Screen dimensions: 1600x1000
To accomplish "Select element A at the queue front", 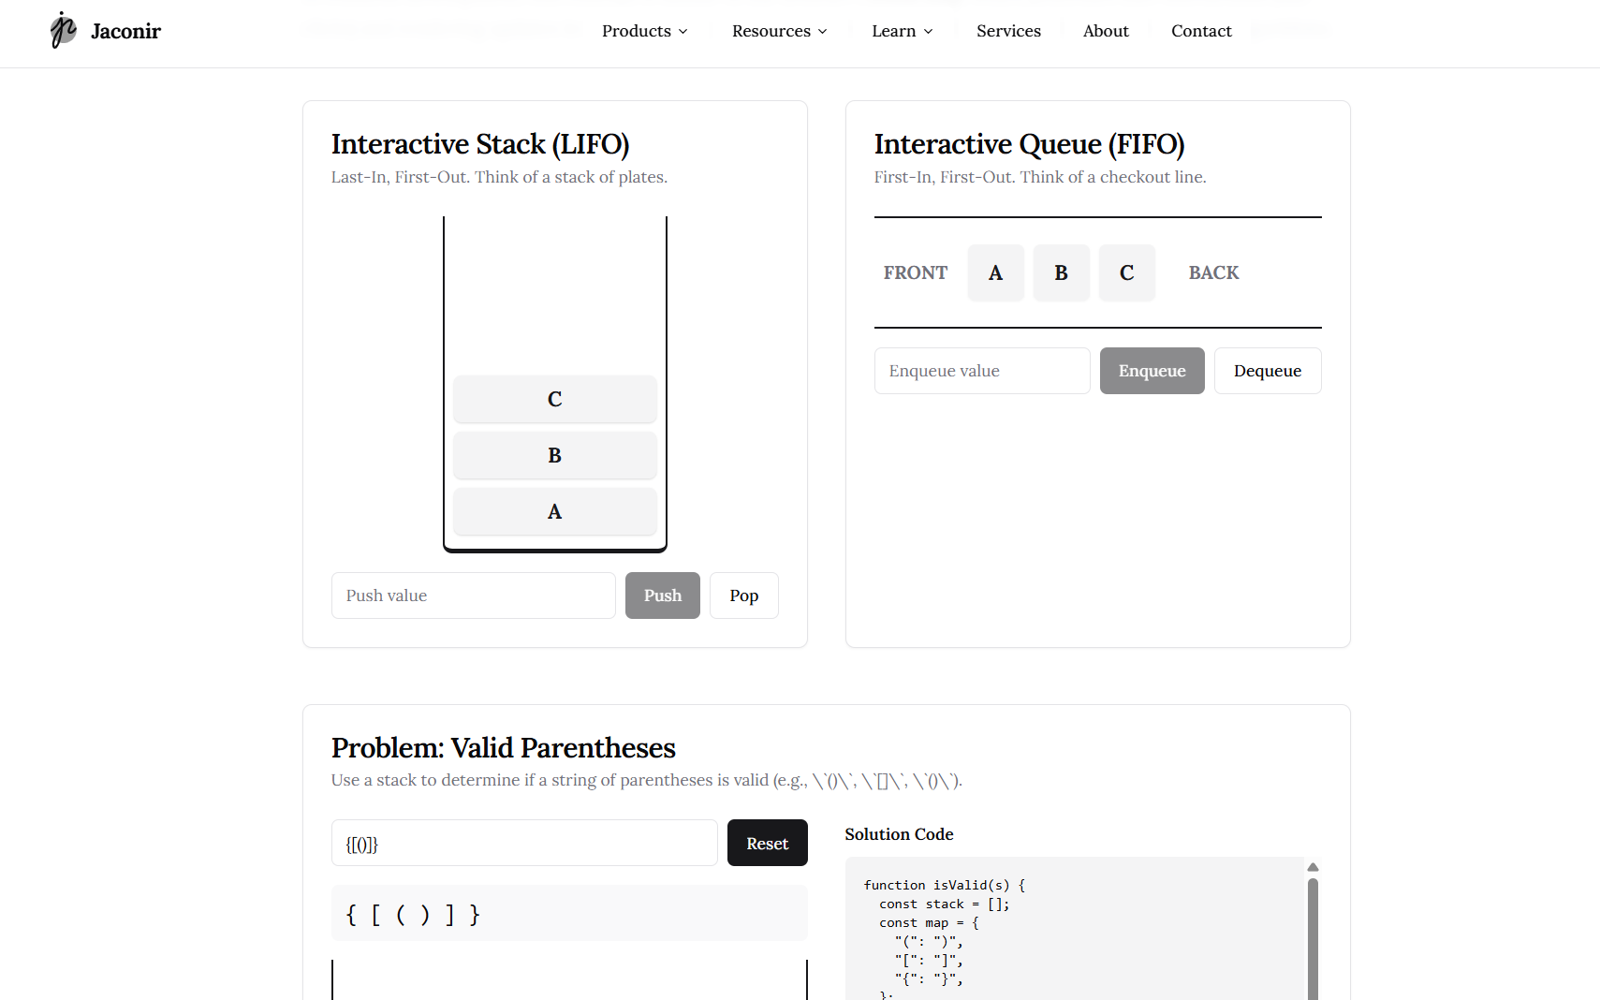I will click(x=995, y=272).
